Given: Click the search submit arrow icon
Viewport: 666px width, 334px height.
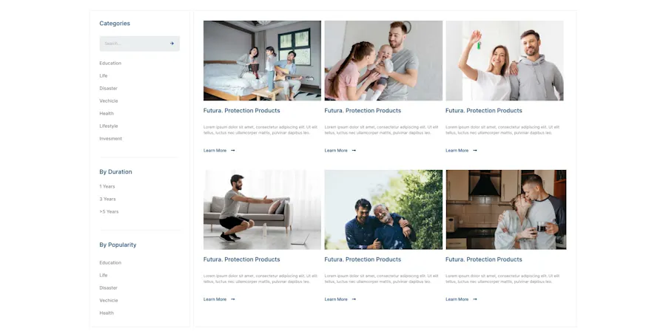Looking at the screenshot, I should pyautogui.click(x=172, y=44).
